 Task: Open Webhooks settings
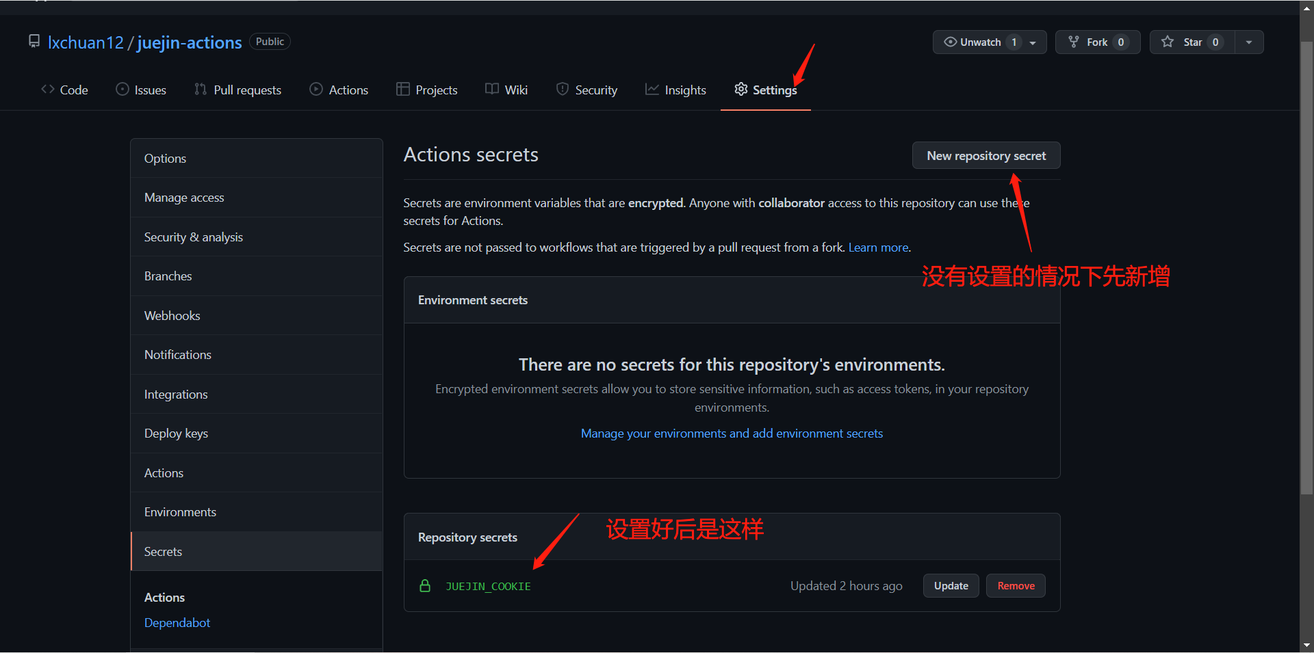(257, 316)
